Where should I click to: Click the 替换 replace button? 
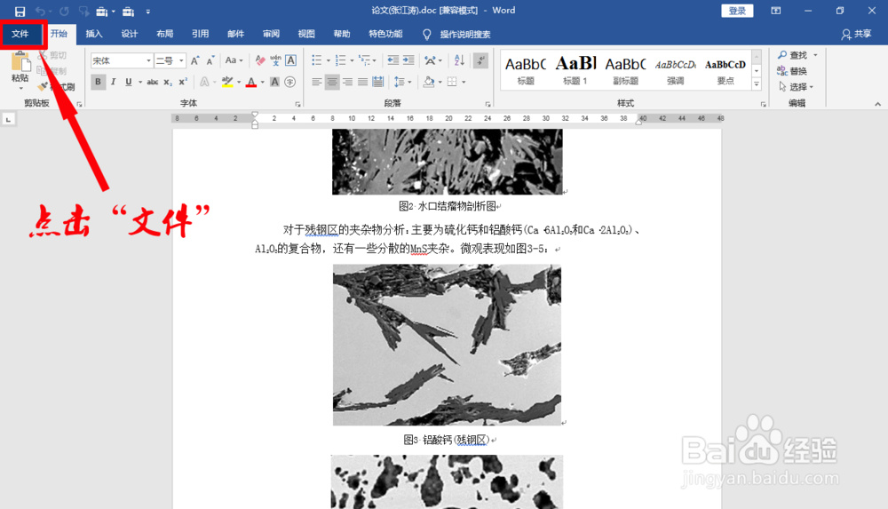click(x=792, y=71)
